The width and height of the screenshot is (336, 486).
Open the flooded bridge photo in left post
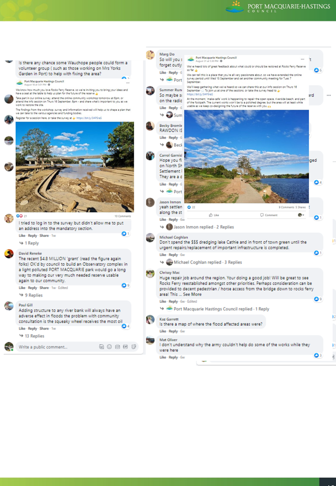[75, 167]
